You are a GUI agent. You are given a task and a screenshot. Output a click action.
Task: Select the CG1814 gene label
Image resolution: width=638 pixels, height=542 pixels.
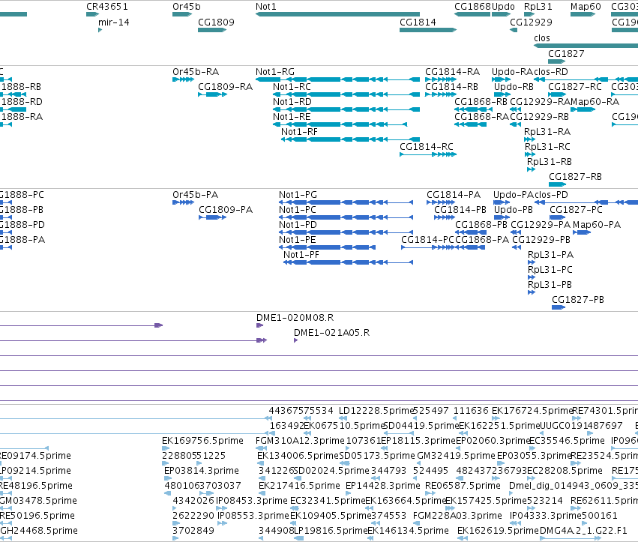tap(418, 22)
